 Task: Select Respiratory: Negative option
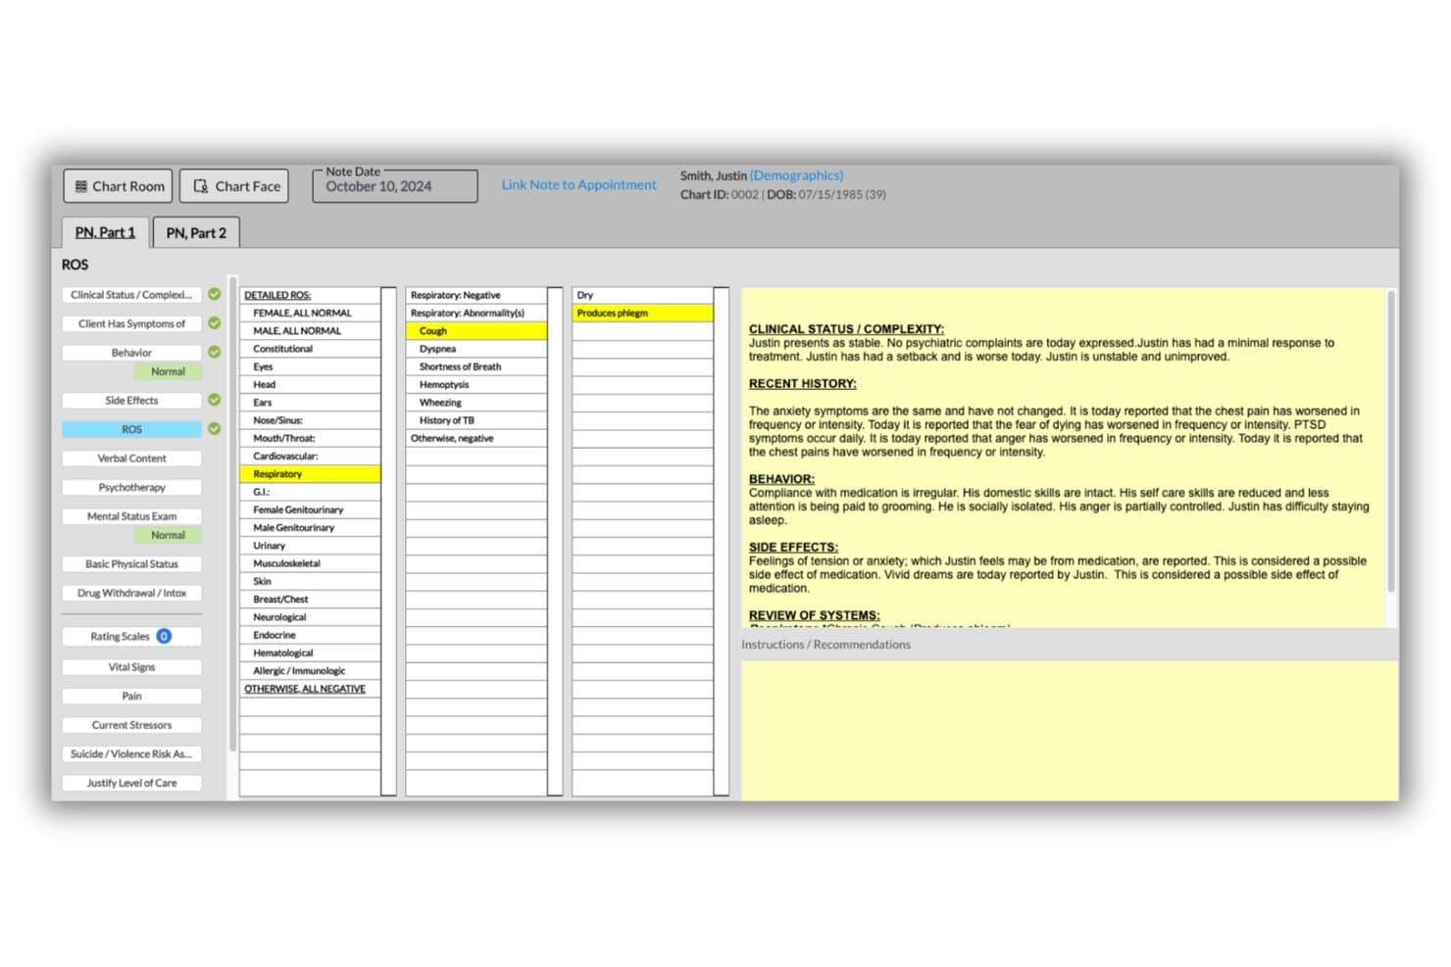(x=476, y=295)
